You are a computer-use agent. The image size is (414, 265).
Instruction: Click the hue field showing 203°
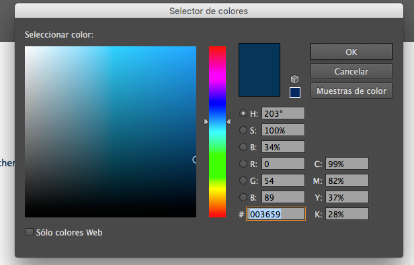pyautogui.click(x=283, y=113)
